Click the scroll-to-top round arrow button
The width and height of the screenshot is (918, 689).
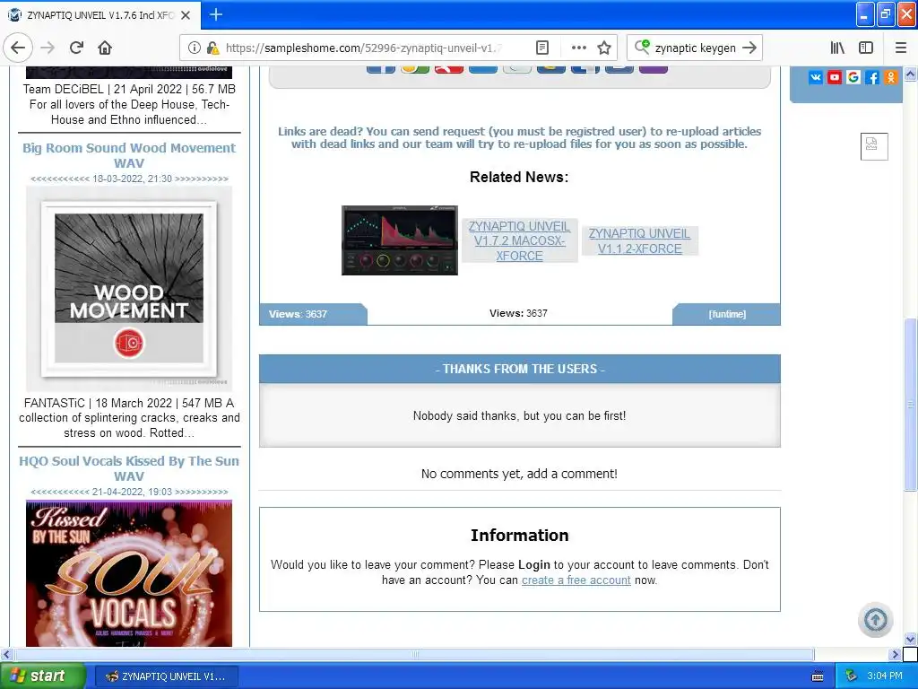click(875, 619)
